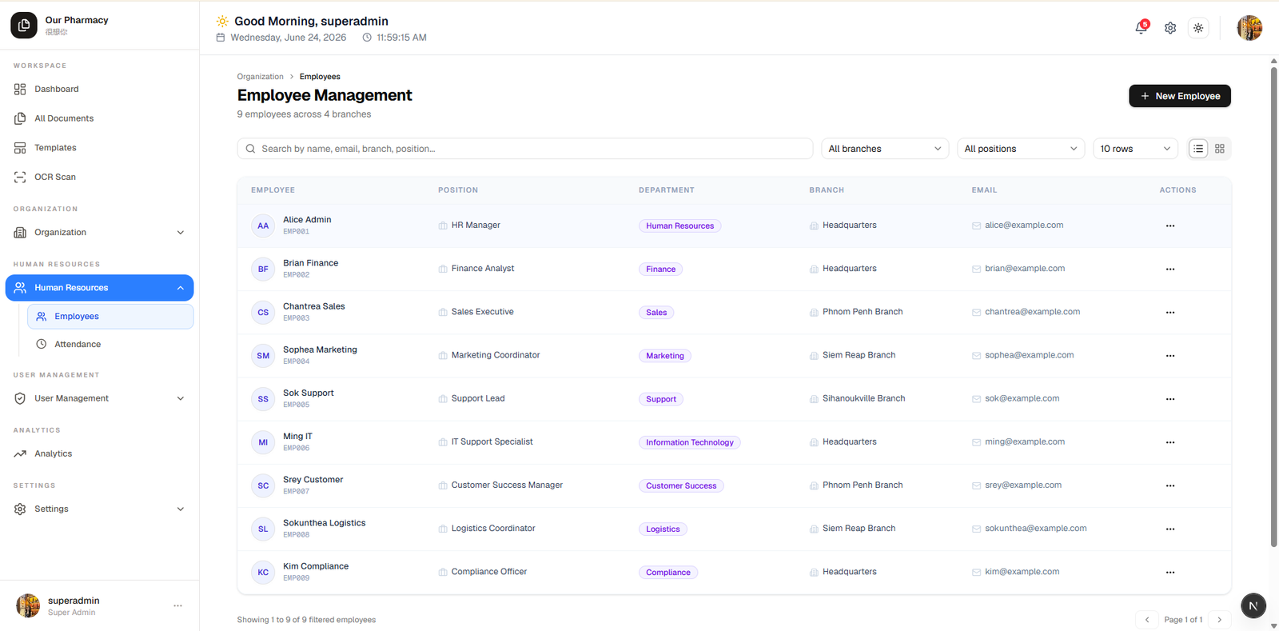Click the settings gear icon in header
This screenshot has width=1279, height=631.
coord(1170,28)
